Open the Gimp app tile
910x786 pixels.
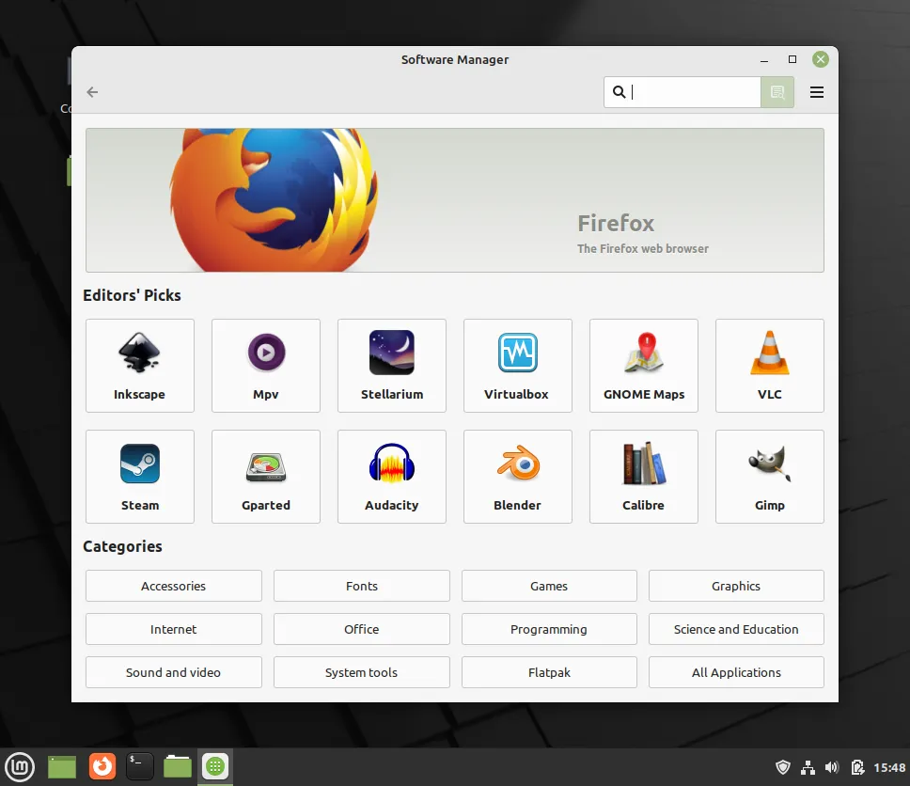click(x=770, y=477)
